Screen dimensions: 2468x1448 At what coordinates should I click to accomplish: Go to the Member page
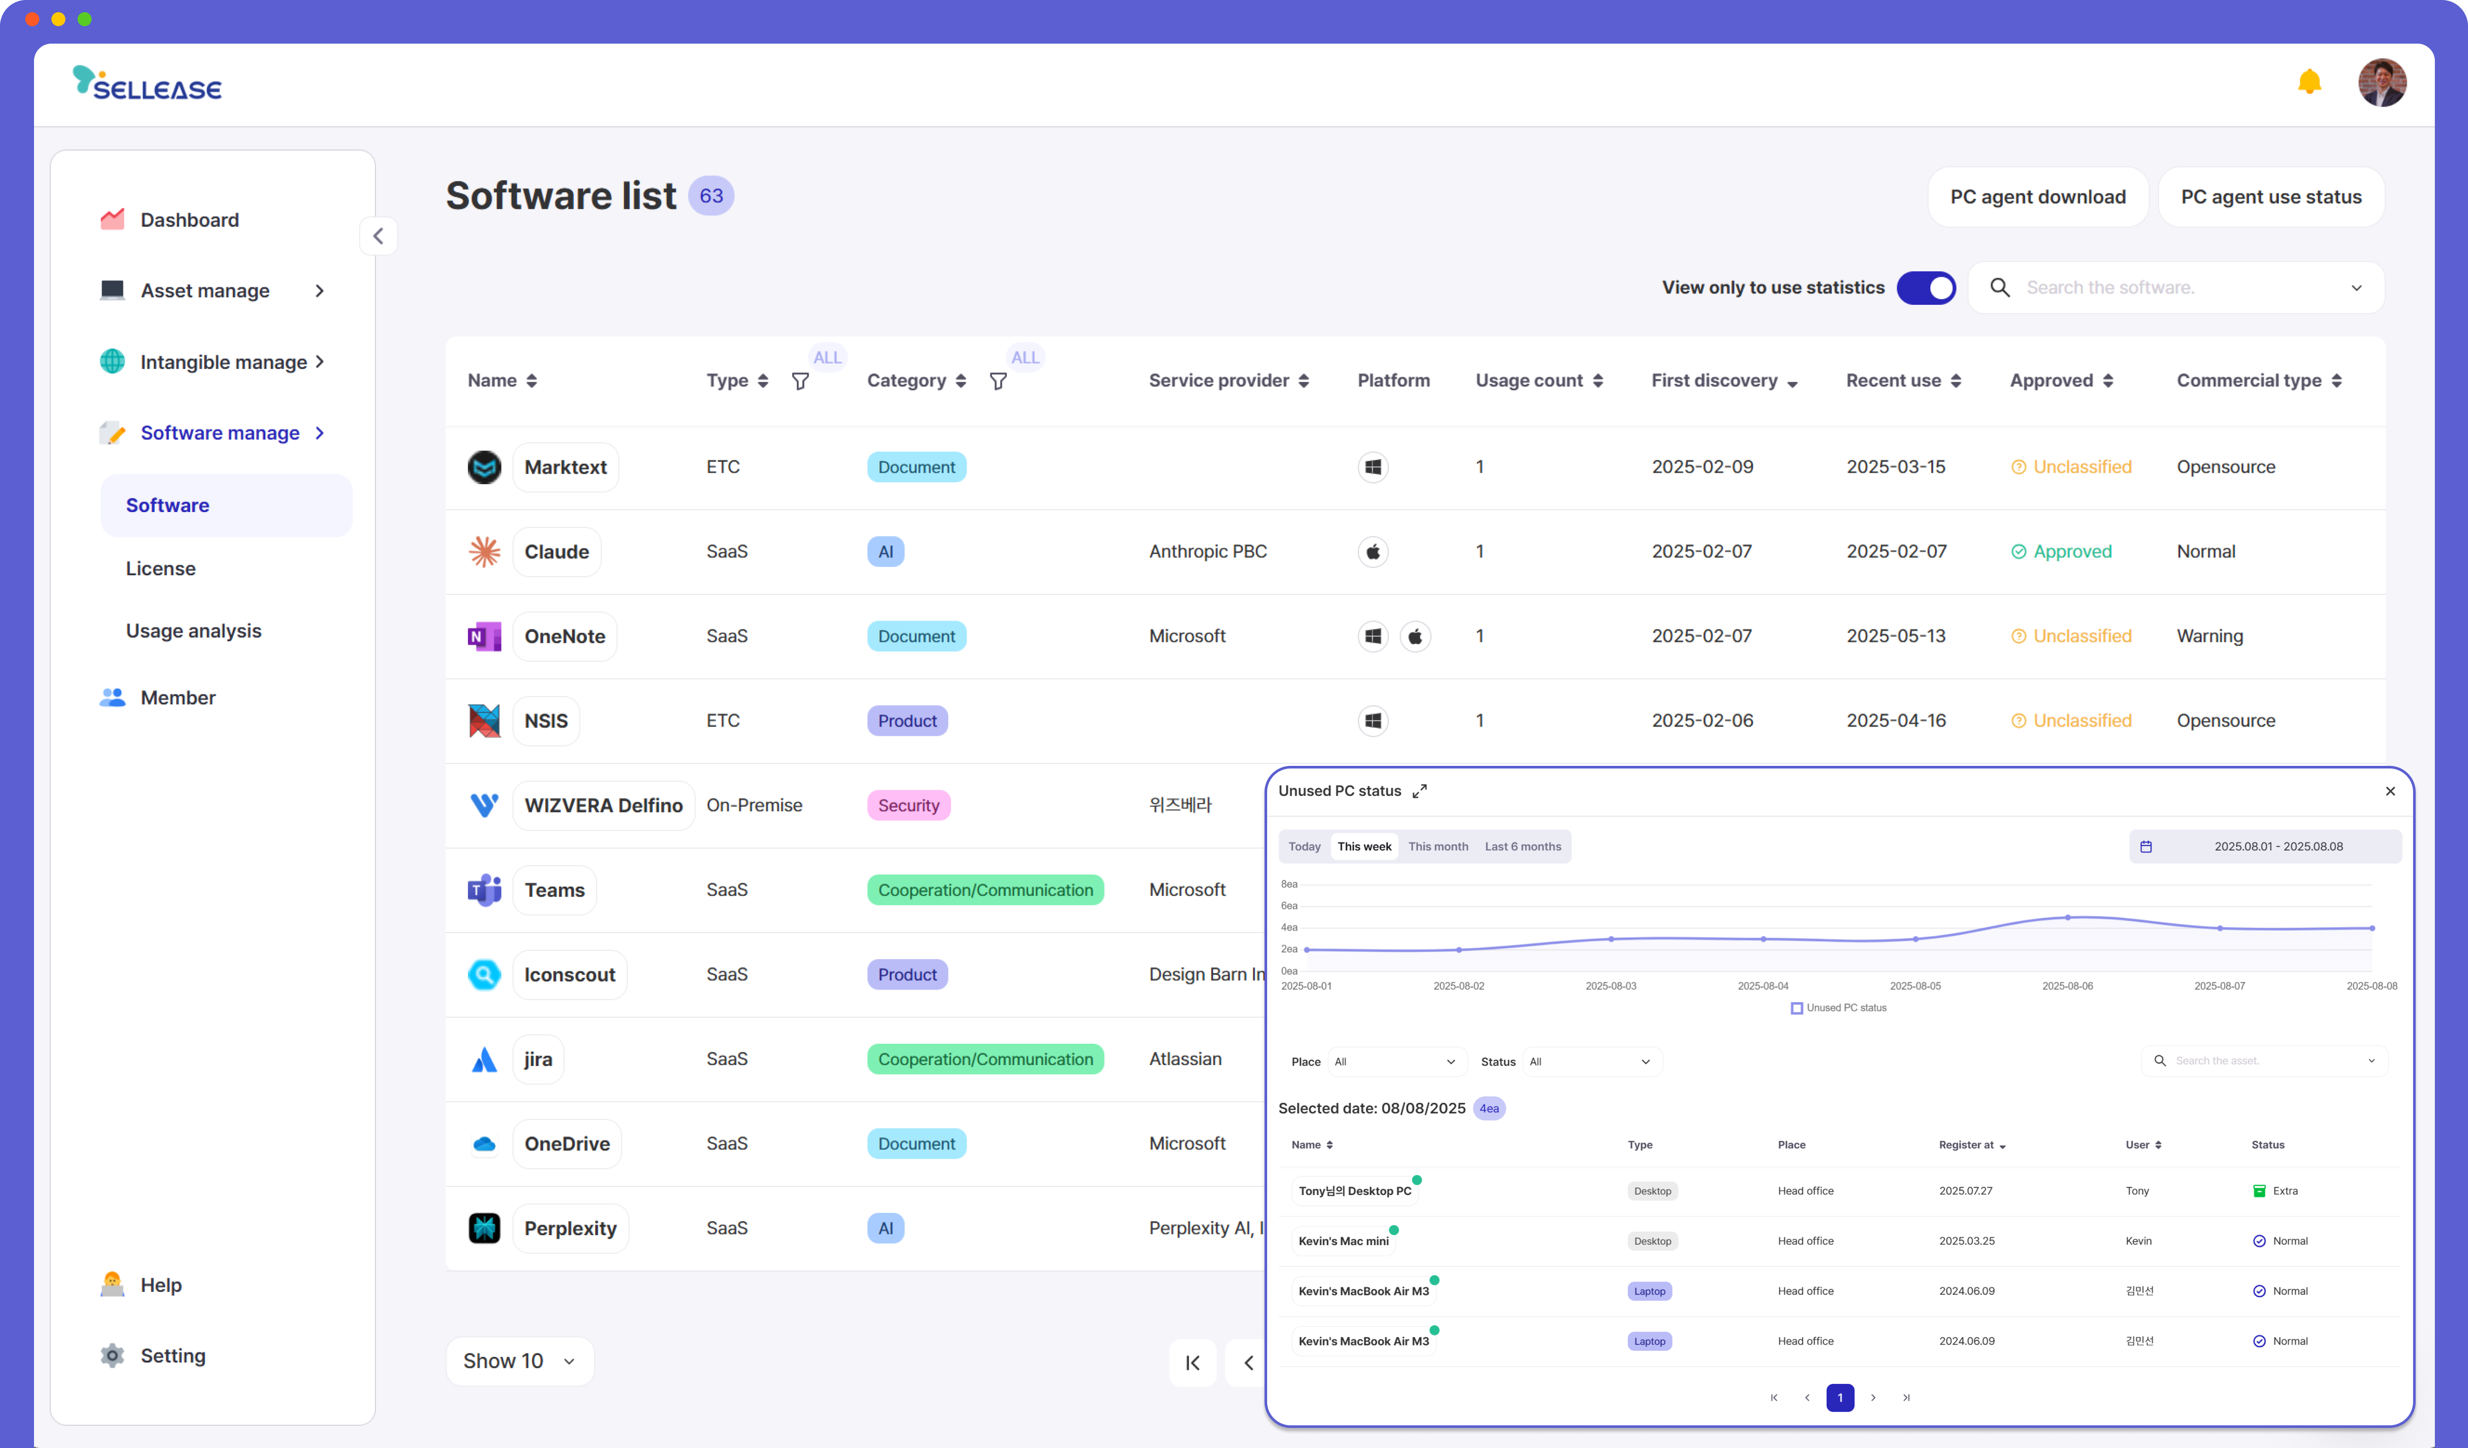click(158, 697)
